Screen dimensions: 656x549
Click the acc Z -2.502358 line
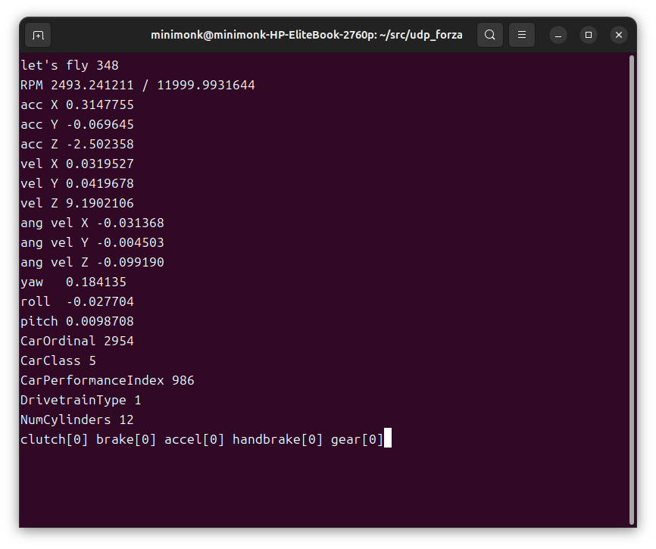coord(77,144)
